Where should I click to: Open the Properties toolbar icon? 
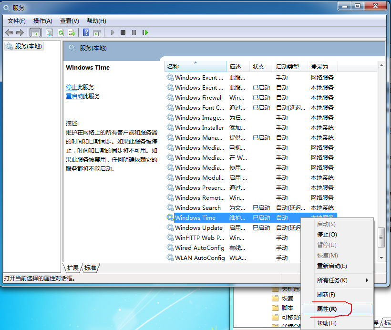50,32
